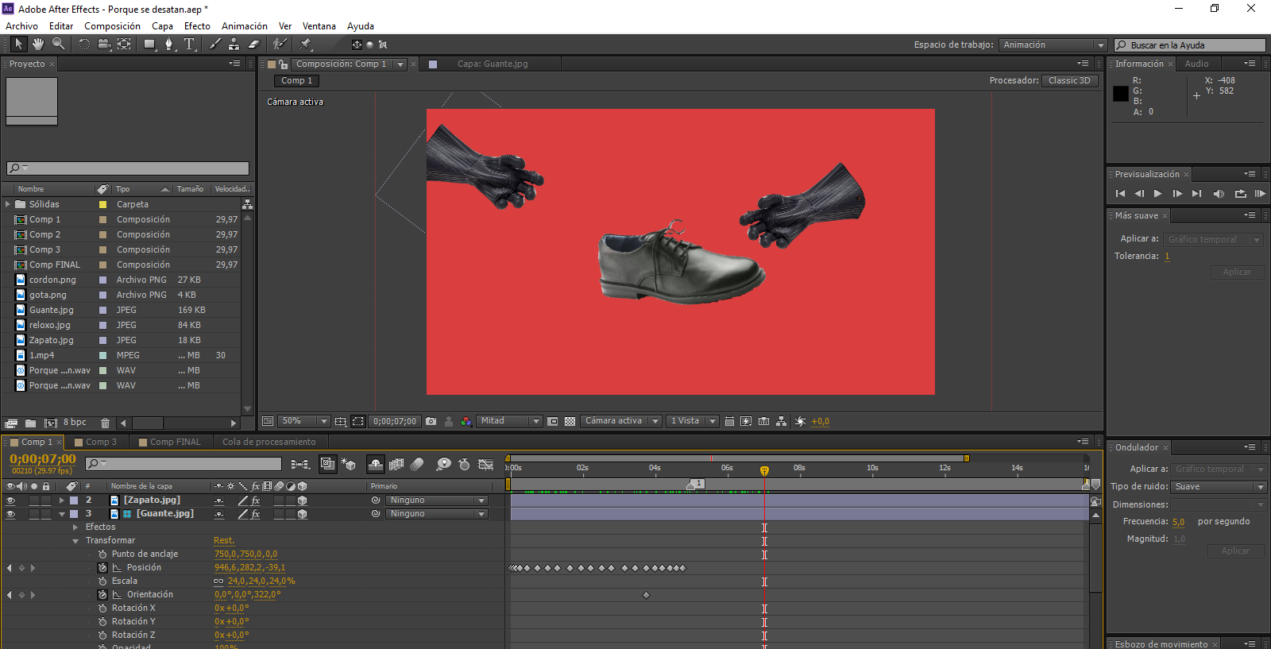
Task: Hide the Guante.jpg layer with eye icon
Action: coord(10,514)
